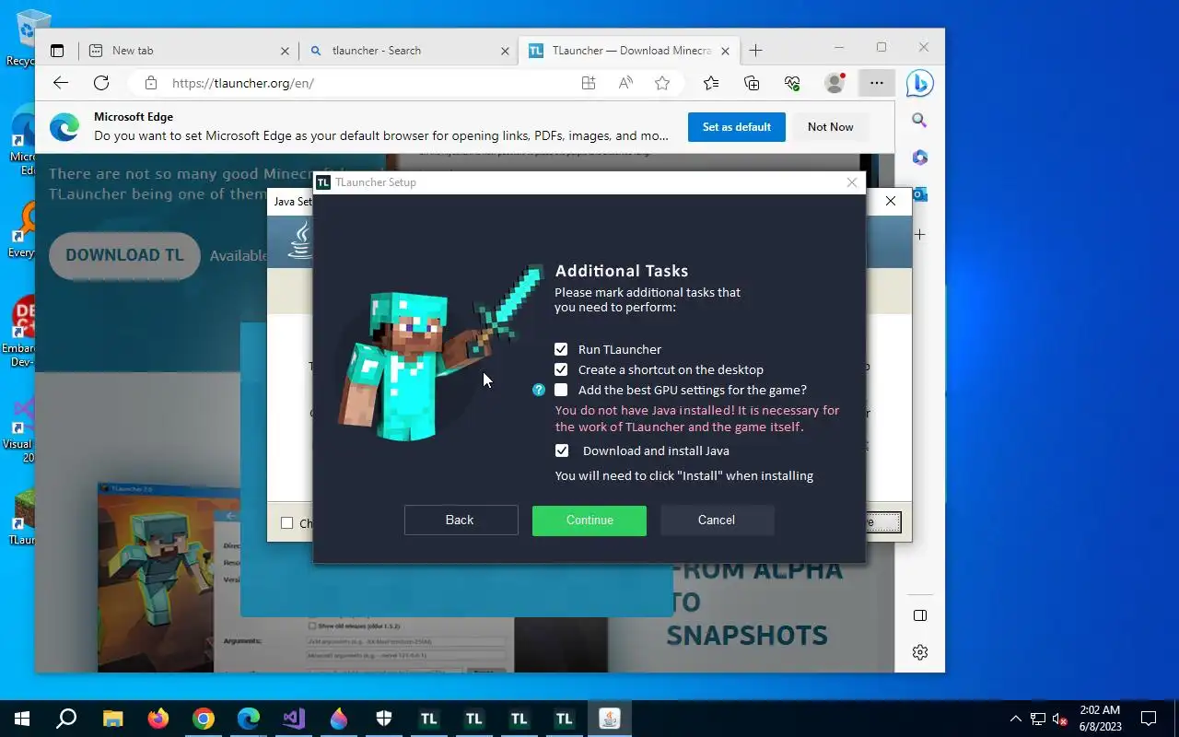Image resolution: width=1179 pixels, height=737 pixels.
Task: Switch to the tlauncher - Search tab
Action: click(x=409, y=51)
